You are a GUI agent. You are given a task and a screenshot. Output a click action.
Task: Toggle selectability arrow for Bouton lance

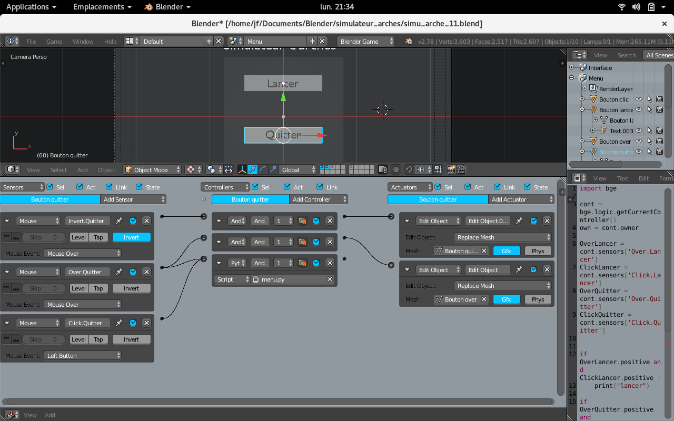pos(649,109)
